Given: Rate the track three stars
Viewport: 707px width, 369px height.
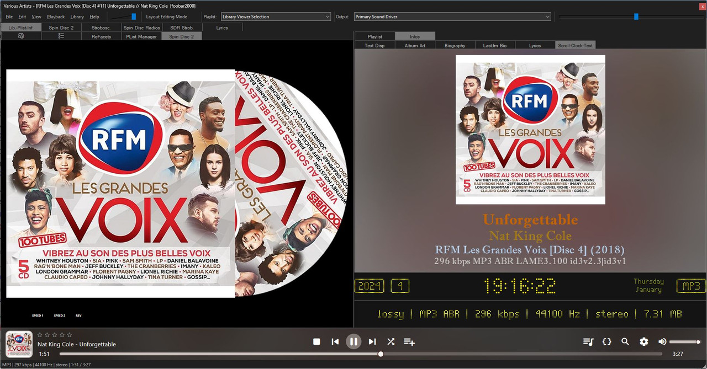Looking at the screenshot, I should [54, 335].
